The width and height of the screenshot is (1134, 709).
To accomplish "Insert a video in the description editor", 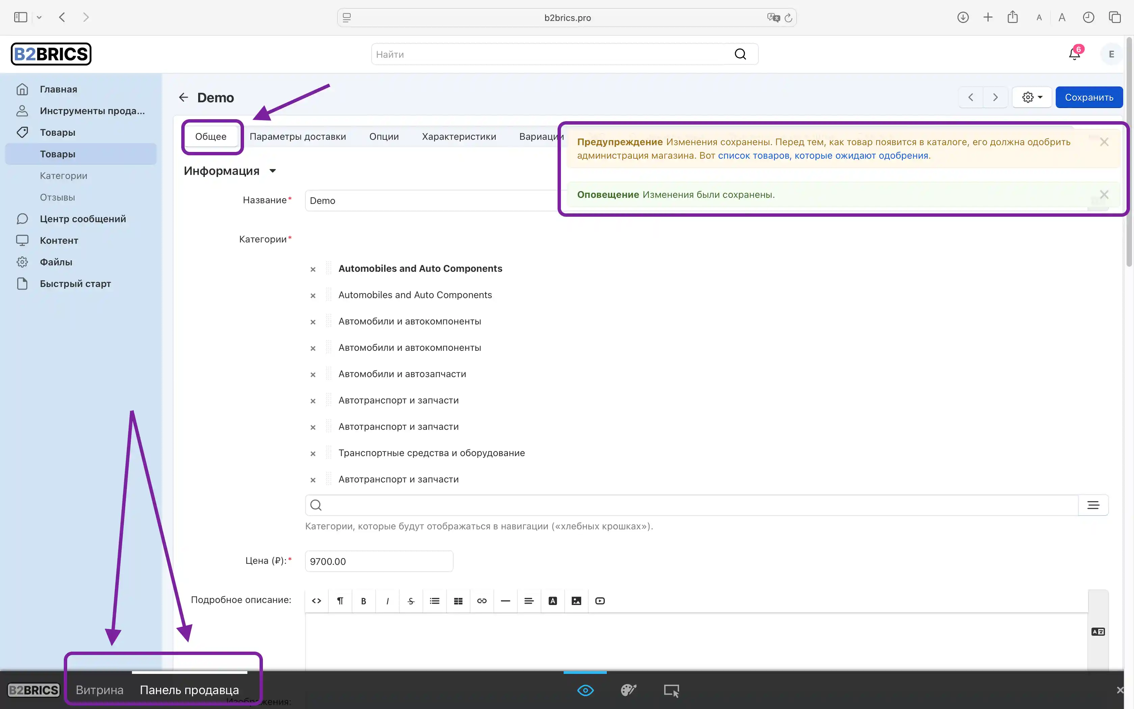I will (600, 601).
